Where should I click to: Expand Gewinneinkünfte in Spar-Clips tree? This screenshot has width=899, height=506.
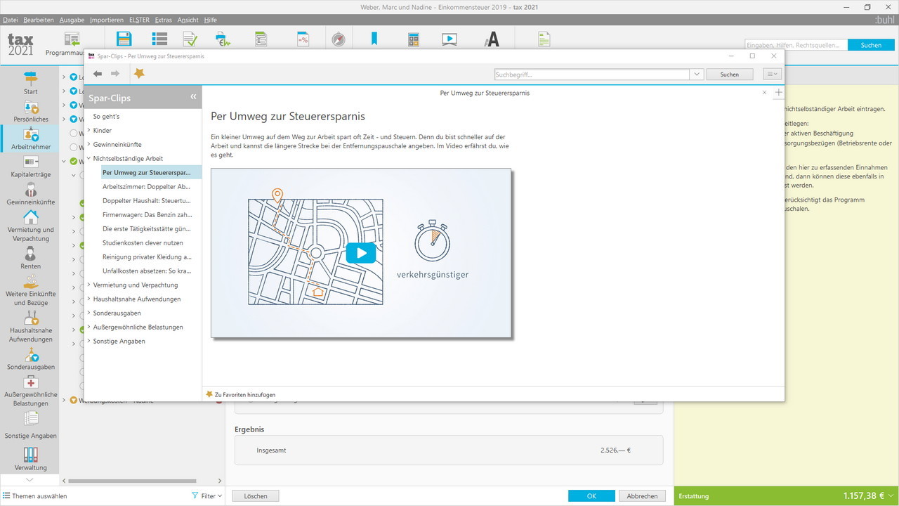[88, 144]
